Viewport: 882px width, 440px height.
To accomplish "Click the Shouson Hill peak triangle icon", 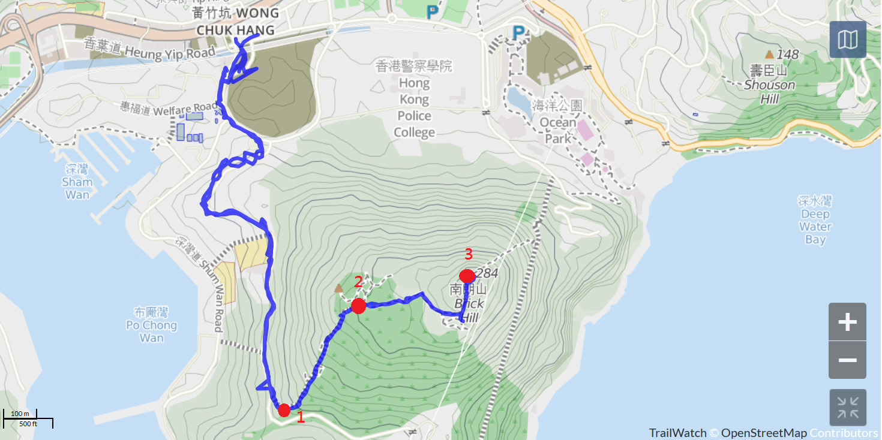I will (x=769, y=55).
